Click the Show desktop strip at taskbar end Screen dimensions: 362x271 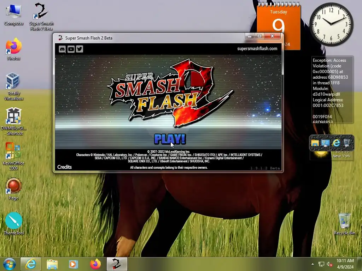click(x=360, y=264)
